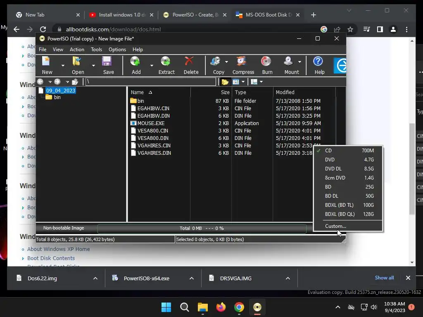
Task: Click the Compress toolbar icon
Action: (x=241, y=62)
